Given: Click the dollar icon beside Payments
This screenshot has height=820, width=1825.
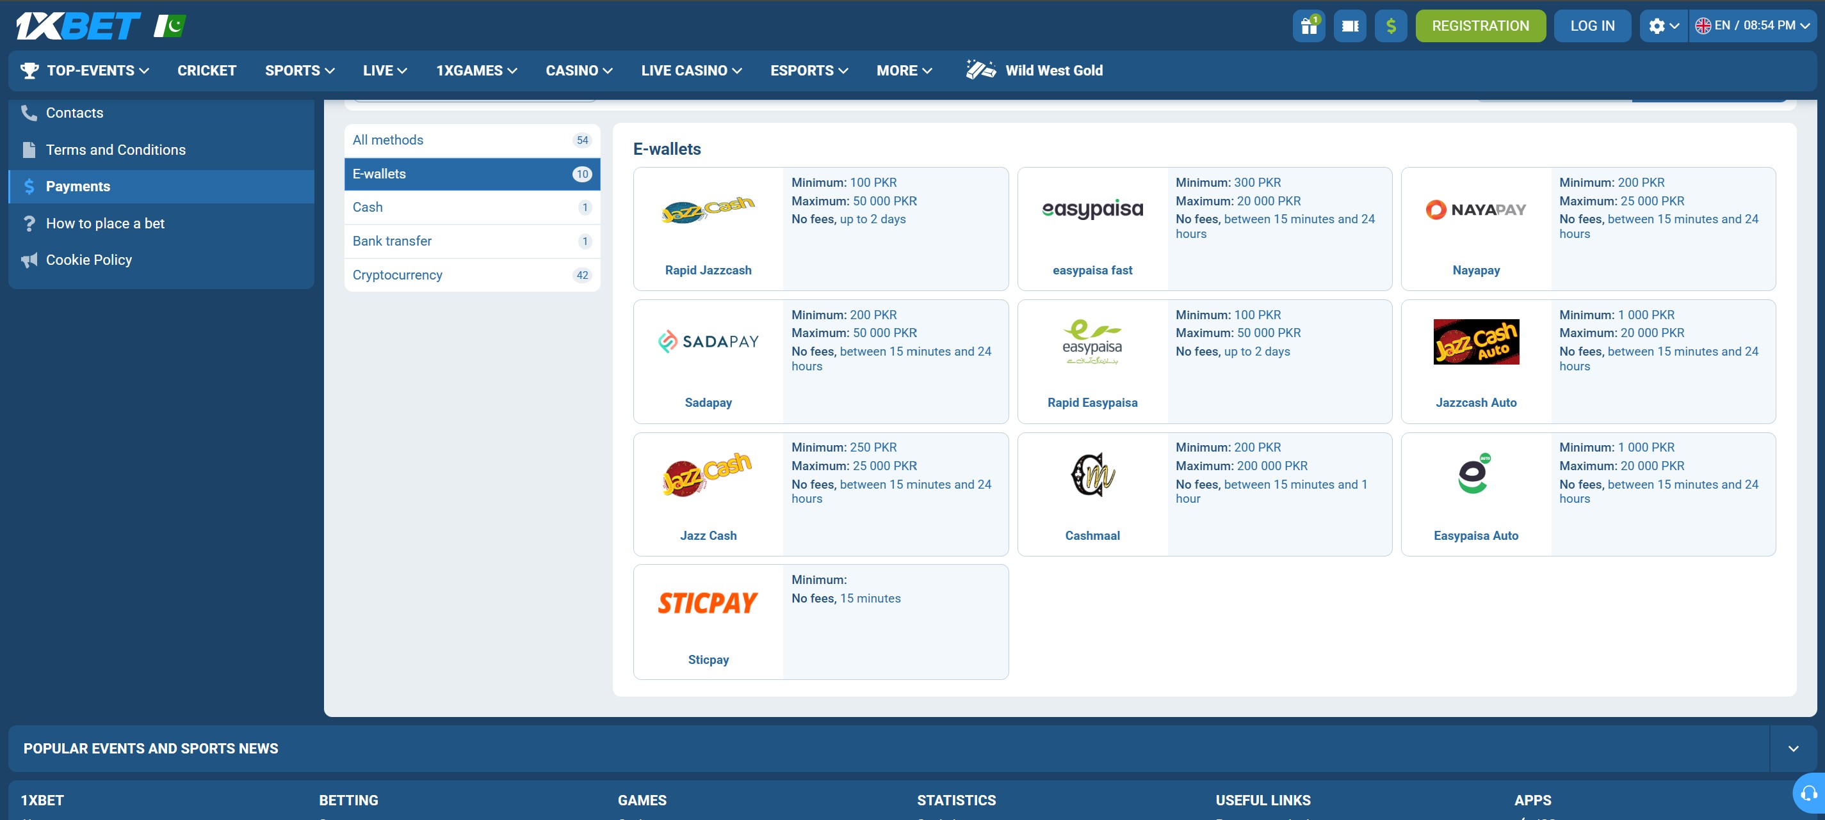Looking at the screenshot, I should tap(29, 187).
